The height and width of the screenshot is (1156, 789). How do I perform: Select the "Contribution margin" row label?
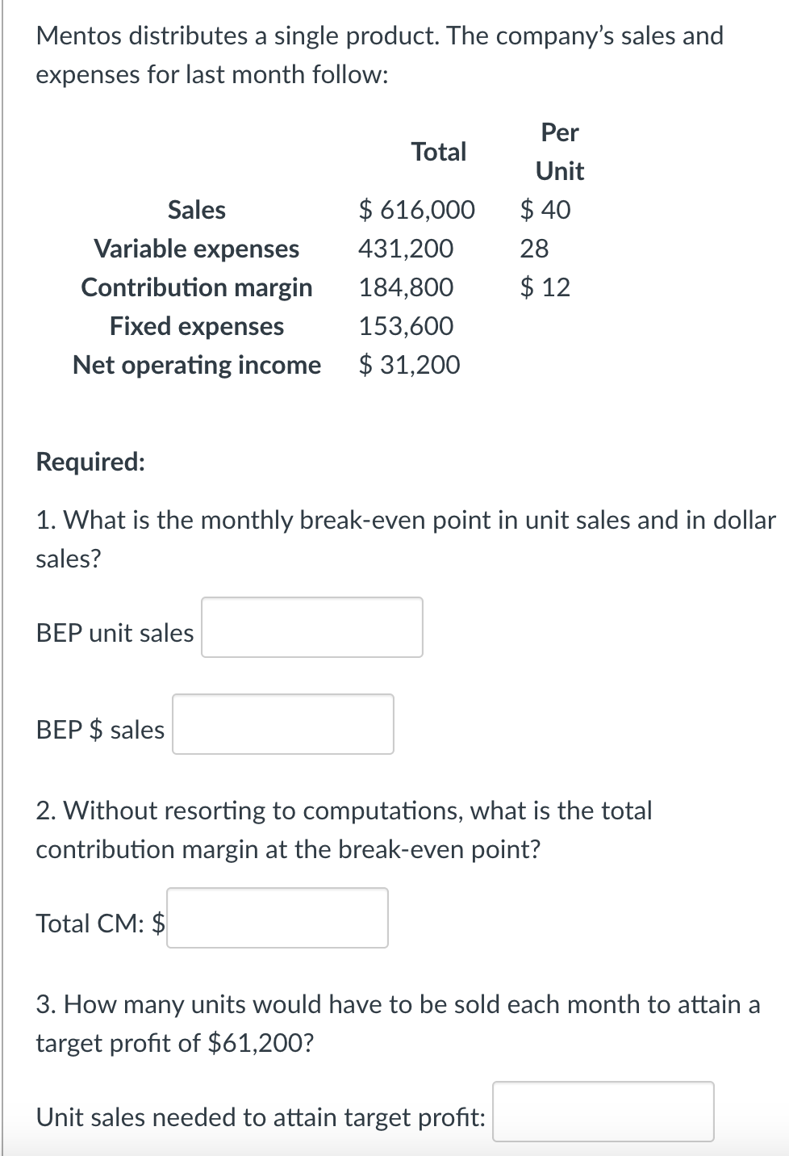pos(196,287)
